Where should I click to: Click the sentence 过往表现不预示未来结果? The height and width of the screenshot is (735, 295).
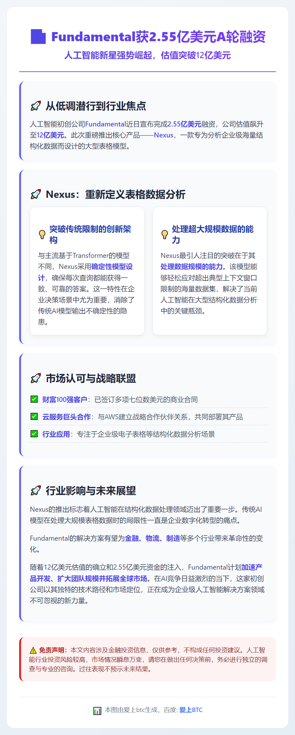point(115,669)
